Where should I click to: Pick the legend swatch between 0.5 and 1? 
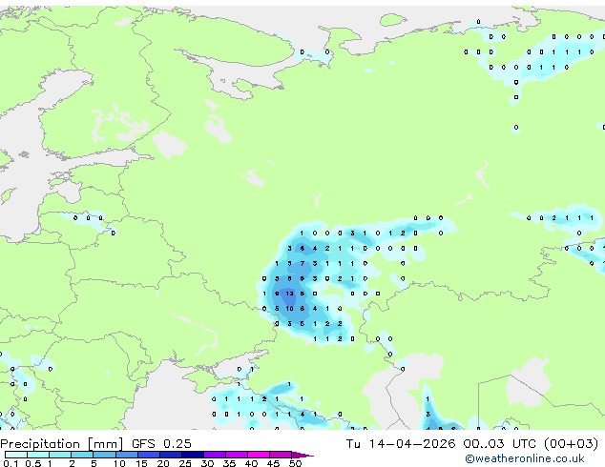pos(38,455)
